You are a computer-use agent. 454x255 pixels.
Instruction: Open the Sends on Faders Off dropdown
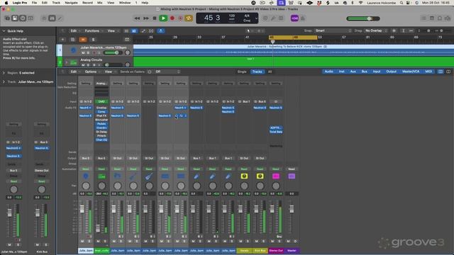tap(167, 72)
